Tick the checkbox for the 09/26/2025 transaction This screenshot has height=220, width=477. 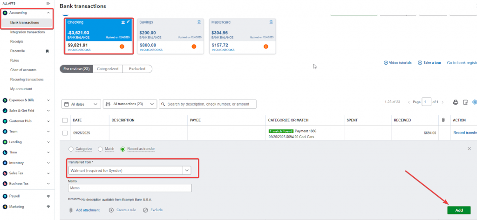click(65, 133)
